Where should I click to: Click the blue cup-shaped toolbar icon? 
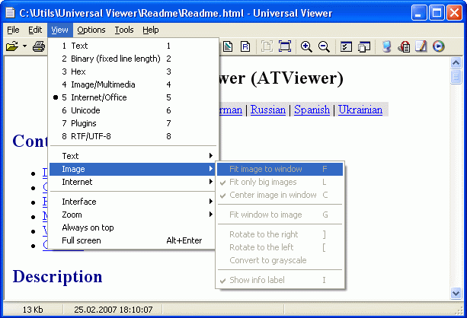point(386,46)
